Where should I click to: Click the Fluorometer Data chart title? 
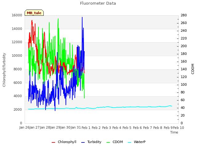coord(98,3)
